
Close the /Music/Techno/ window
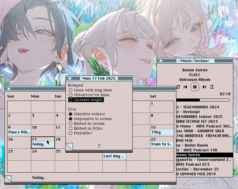click(x=161, y=61)
